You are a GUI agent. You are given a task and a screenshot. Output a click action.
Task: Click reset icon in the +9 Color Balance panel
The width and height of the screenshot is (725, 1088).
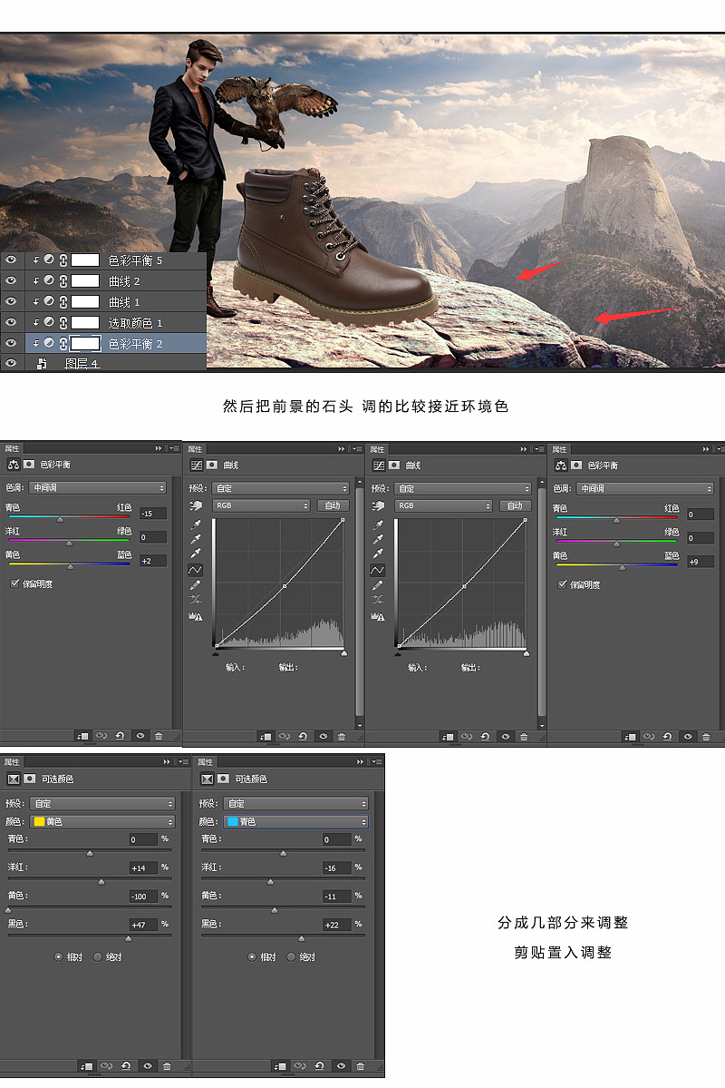tap(668, 736)
